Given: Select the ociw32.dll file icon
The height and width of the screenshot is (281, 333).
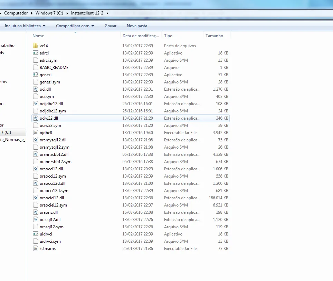Looking at the screenshot, I should point(36,118).
